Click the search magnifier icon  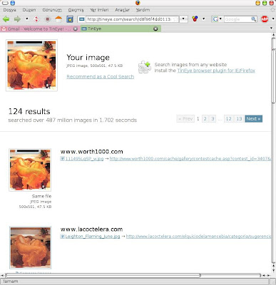pos(254,19)
